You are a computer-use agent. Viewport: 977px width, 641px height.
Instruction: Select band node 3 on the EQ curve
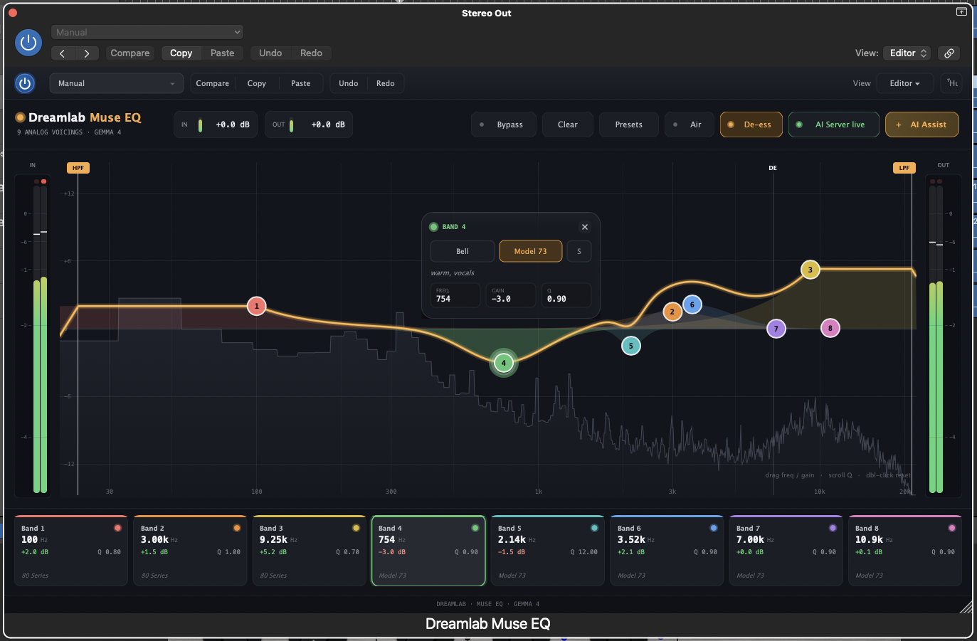[x=810, y=270]
